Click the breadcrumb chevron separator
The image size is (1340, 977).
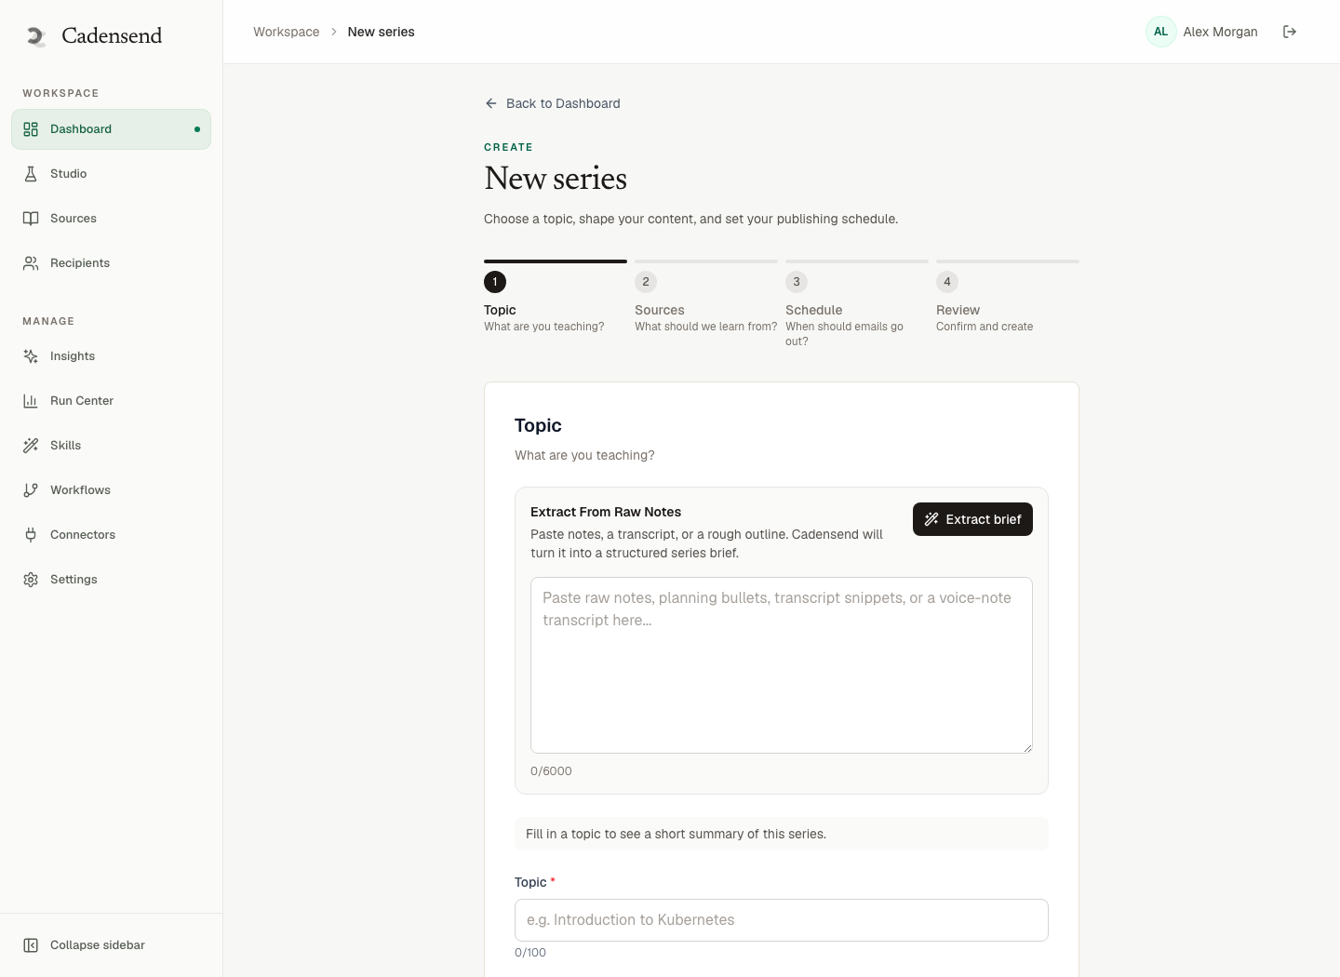click(x=334, y=32)
